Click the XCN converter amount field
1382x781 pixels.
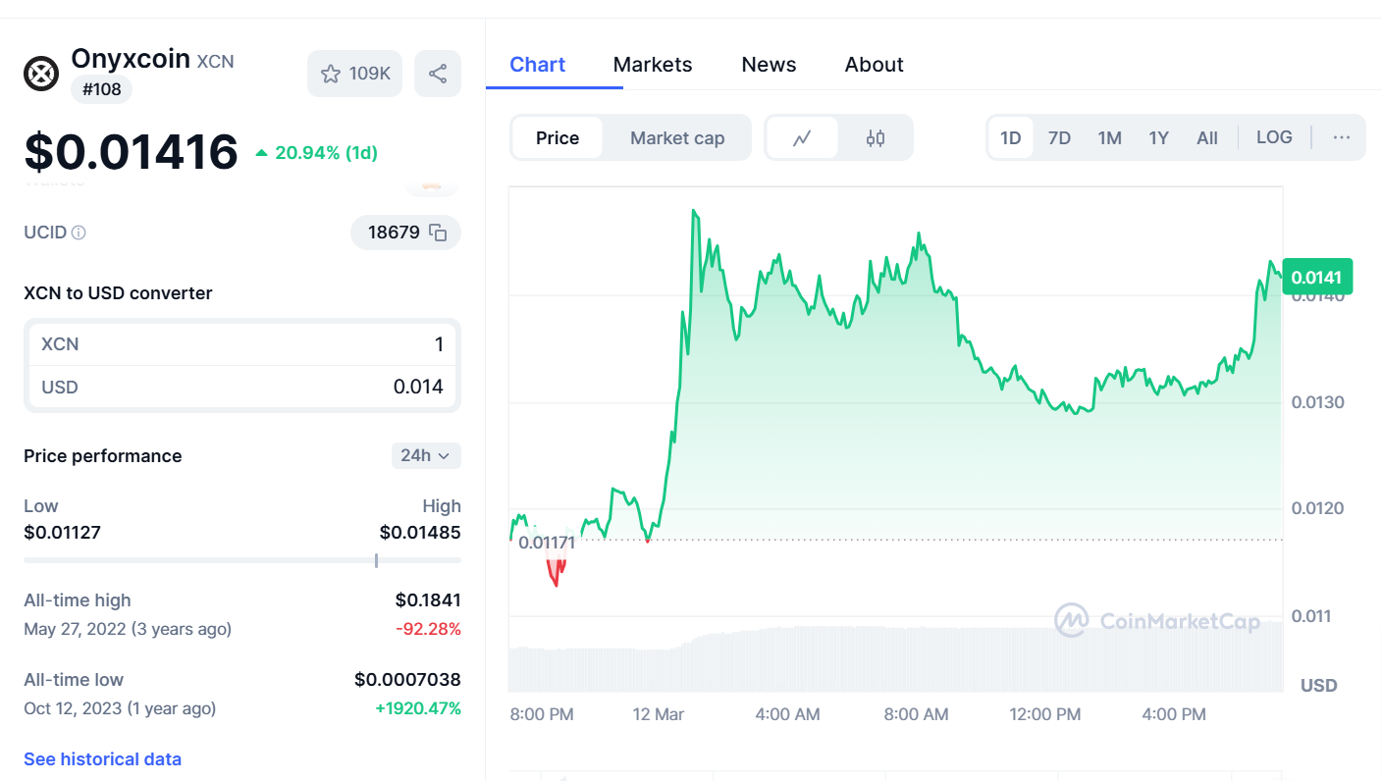pyautogui.click(x=393, y=343)
